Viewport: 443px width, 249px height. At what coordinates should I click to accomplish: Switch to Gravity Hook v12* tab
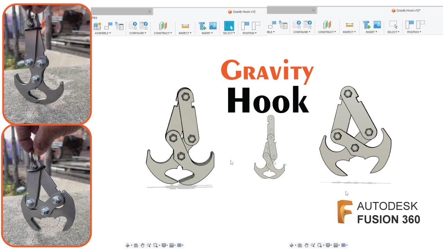[406, 10]
